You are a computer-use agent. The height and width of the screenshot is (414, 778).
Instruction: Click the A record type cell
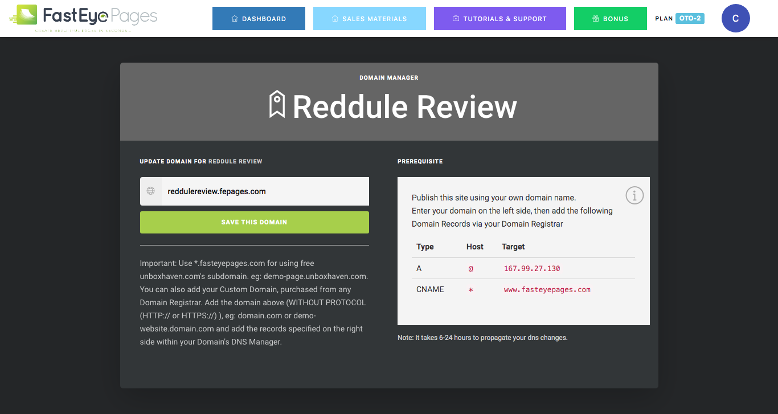pos(419,268)
